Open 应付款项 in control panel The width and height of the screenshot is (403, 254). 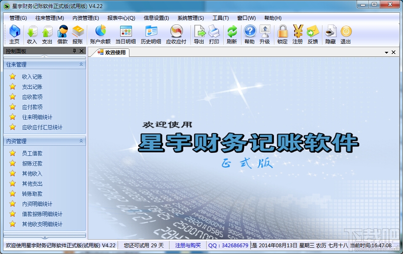click(32, 107)
